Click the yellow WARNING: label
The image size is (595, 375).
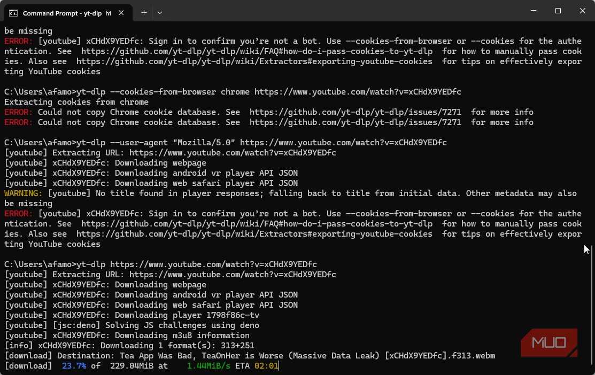(x=23, y=193)
